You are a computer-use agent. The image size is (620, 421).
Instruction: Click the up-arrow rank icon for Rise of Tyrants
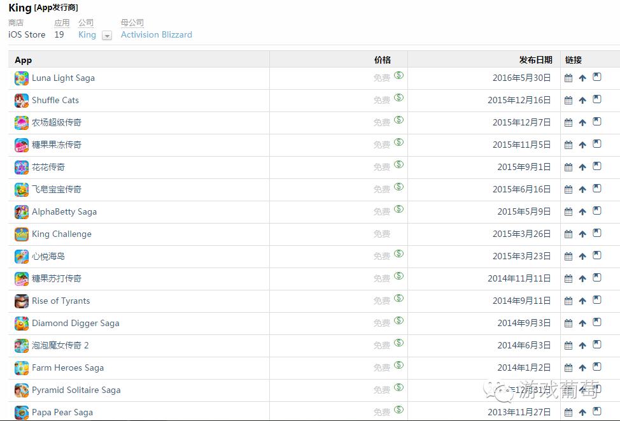click(x=582, y=301)
